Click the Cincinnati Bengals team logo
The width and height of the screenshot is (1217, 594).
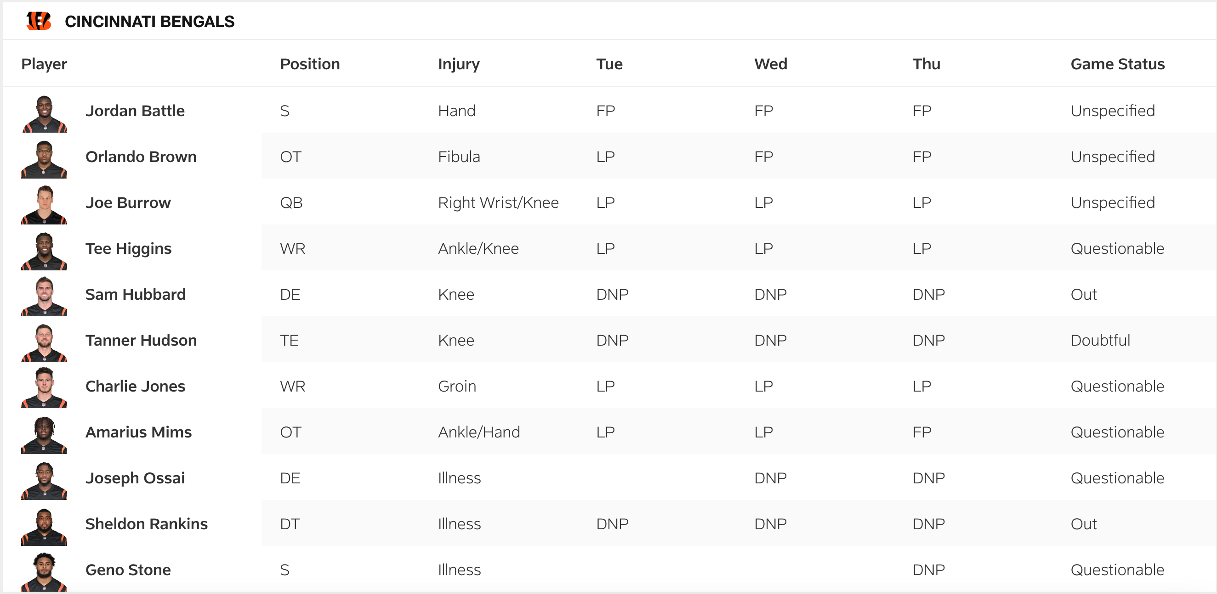coord(39,21)
